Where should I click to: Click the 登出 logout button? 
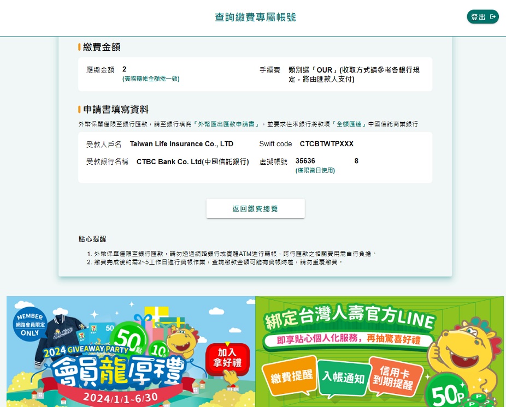tap(483, 17)
